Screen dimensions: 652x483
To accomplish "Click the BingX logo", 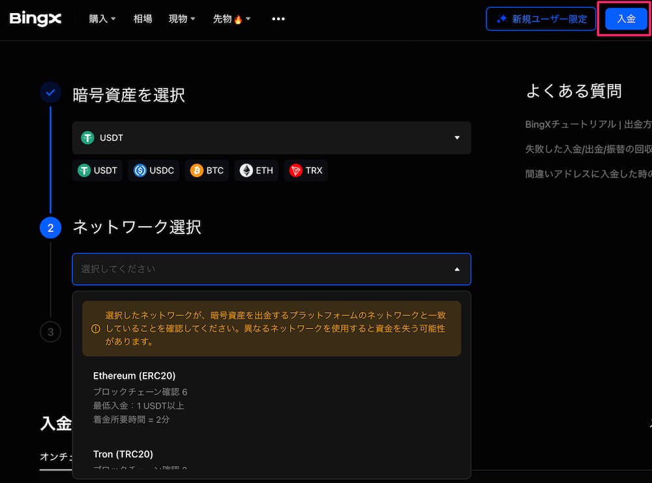I will point(35,19).
